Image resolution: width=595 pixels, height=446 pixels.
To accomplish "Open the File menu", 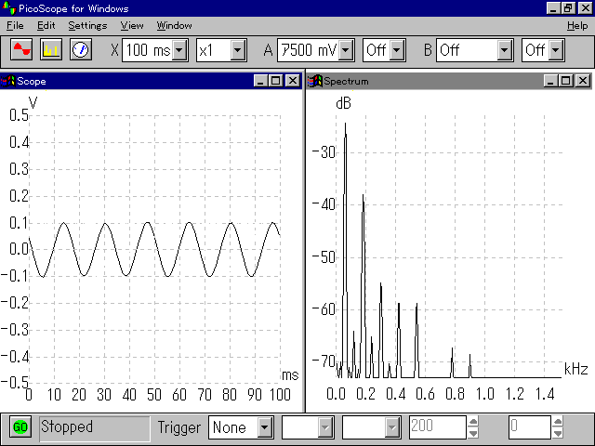I will coord(15,25).
